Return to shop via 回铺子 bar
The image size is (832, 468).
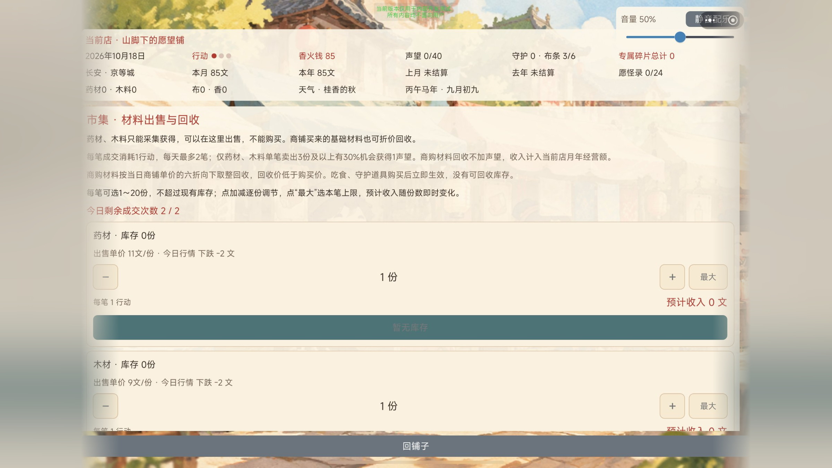point(415,446)
